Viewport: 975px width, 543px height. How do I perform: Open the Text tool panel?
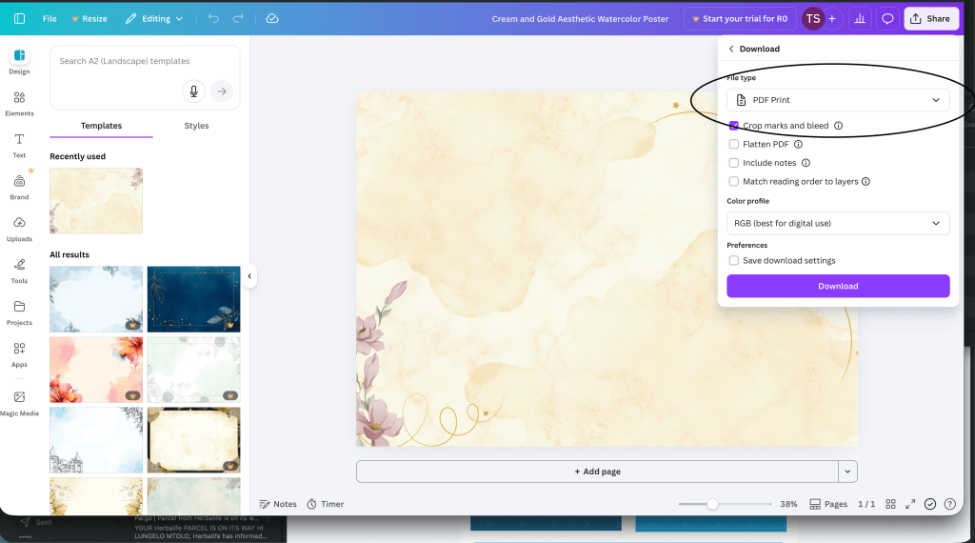(x=19, y=144)
